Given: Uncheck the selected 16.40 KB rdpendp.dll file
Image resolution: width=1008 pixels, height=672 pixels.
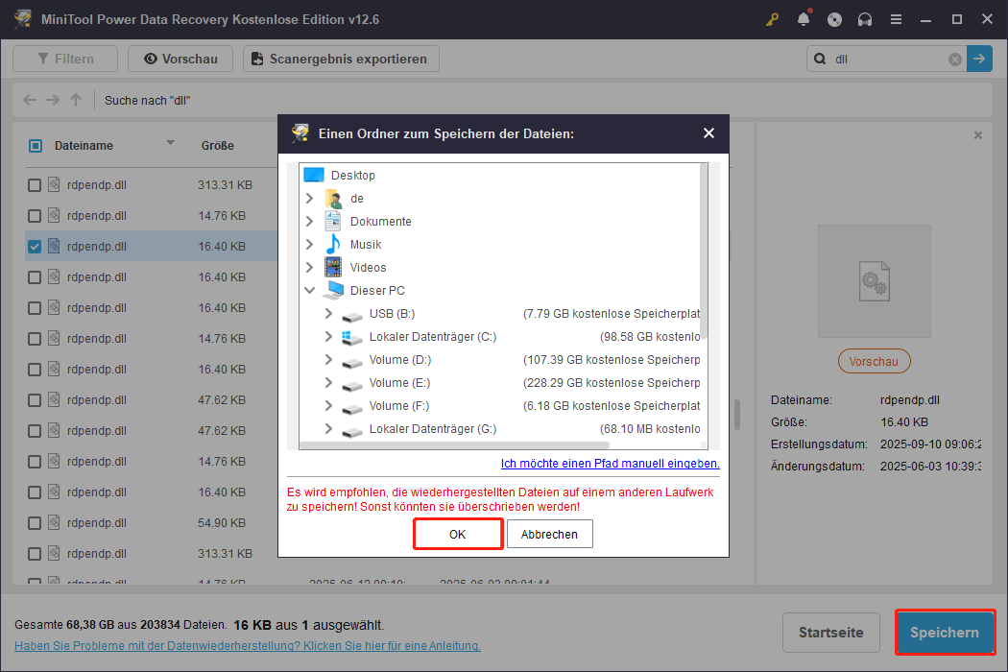Looking at the screenshot, I should tap(35, 247).
